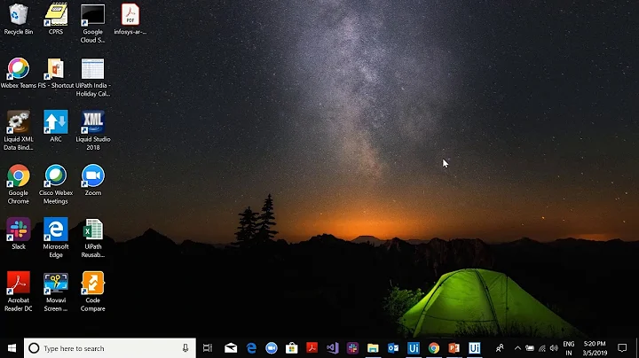Open Outlook from the taskbar
Viewport: 639px width, 358px height.
click(x=393, y=348)
